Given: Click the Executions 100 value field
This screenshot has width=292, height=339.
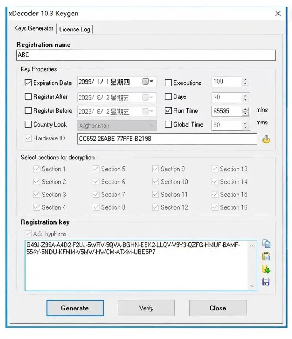Looking at the screenshot, I should click(x=227, y=82).
